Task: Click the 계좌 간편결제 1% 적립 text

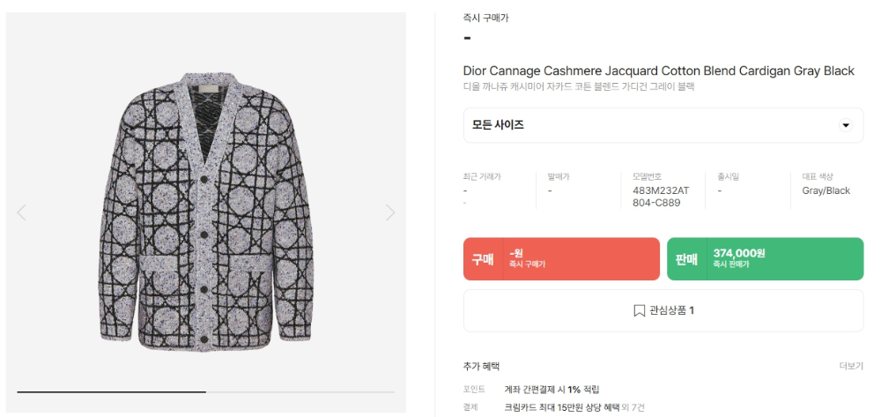Action: pos(552,389)
